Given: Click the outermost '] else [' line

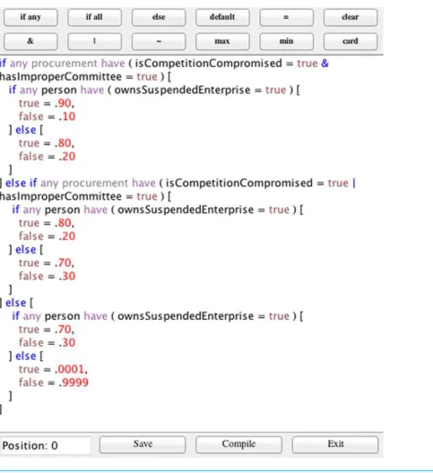Looking at the screenshot, I should (17, 303).
